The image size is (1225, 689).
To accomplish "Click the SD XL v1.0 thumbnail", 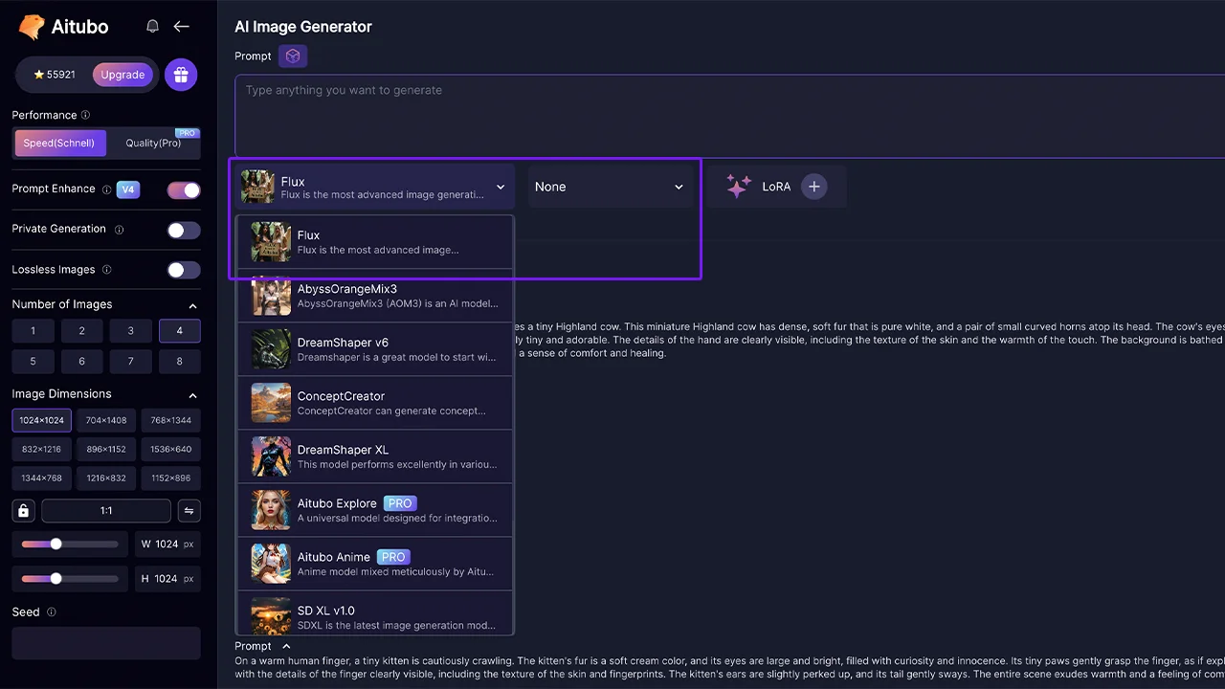I will pyautogui.click(x=271, y=615).
